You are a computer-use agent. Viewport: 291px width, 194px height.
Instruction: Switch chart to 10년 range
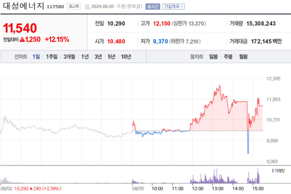coord(126,56)
